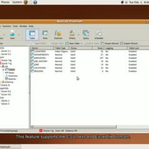
Task: Select the LOCATIONS table icon
Action: tap(32, 68)
